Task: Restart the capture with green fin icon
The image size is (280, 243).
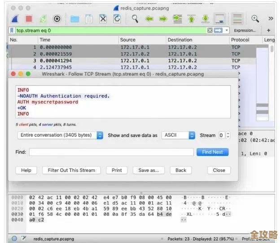Action: 43,19
